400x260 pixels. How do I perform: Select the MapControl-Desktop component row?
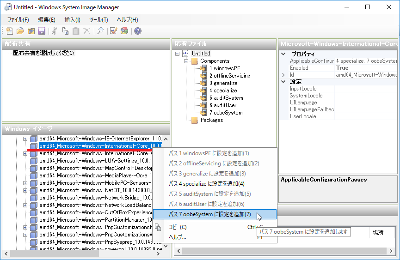pyautogui.click(x=96, y=168)
